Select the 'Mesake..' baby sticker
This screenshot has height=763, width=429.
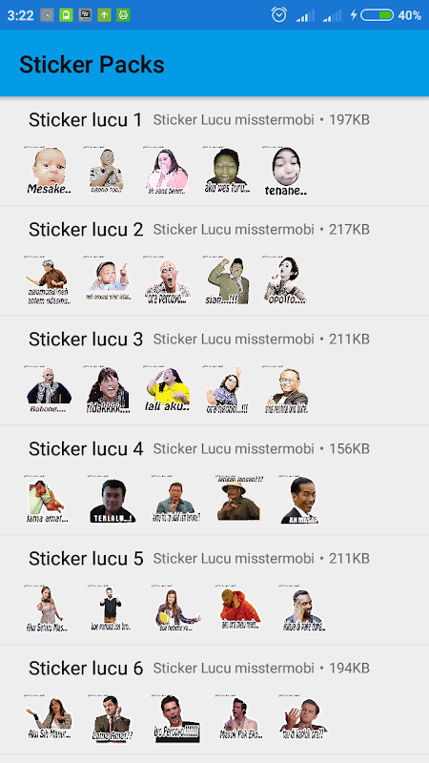pos(49,172)
